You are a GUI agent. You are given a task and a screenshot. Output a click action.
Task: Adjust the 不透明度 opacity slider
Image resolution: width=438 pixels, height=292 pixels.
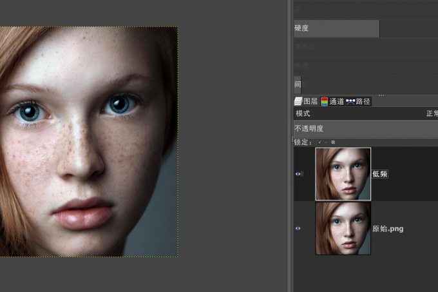(x=366, y=128)
